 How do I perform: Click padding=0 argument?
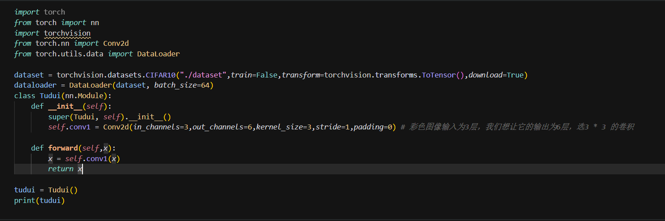pyautogui.click(x=373, y=128)
